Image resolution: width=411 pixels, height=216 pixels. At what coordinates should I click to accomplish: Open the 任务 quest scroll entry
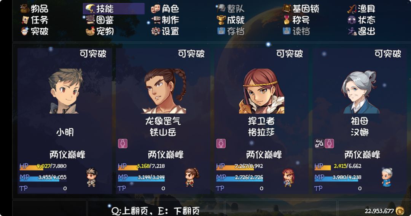click(x=35, y=20)
